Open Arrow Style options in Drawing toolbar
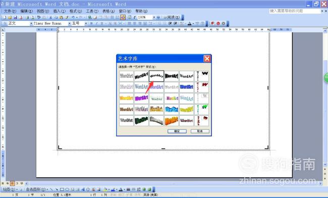Viewport: 328px width, 198px height. tap(139, 189)
